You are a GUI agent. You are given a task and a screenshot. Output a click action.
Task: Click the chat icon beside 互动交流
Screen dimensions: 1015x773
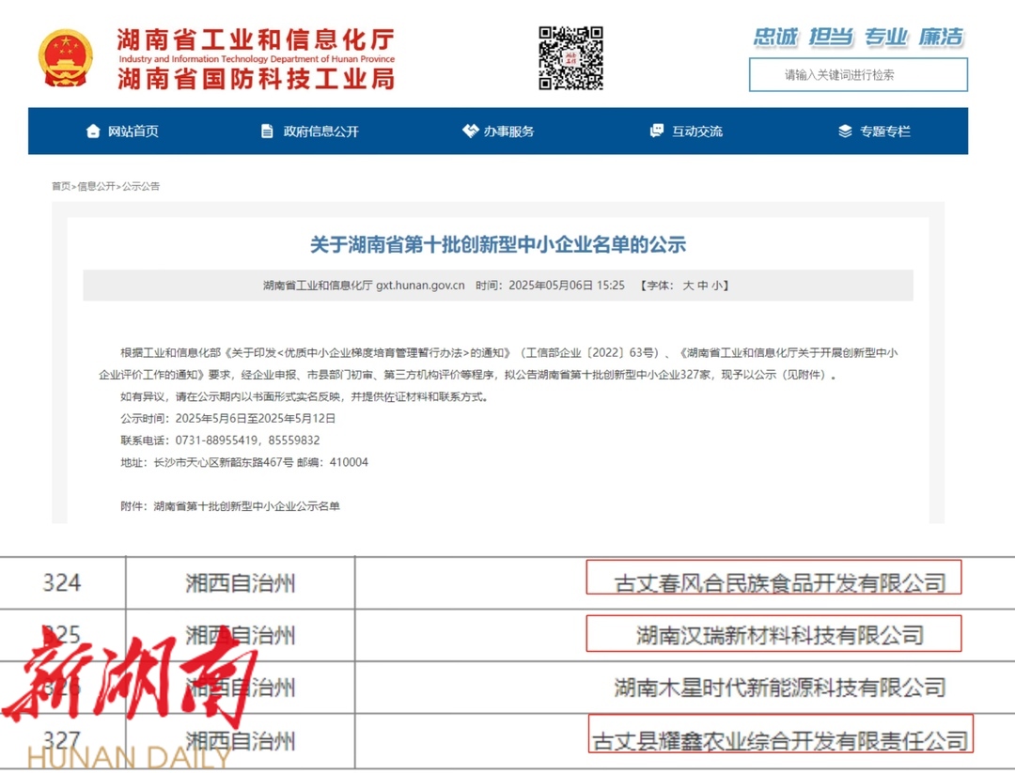[x=657, y=131]
